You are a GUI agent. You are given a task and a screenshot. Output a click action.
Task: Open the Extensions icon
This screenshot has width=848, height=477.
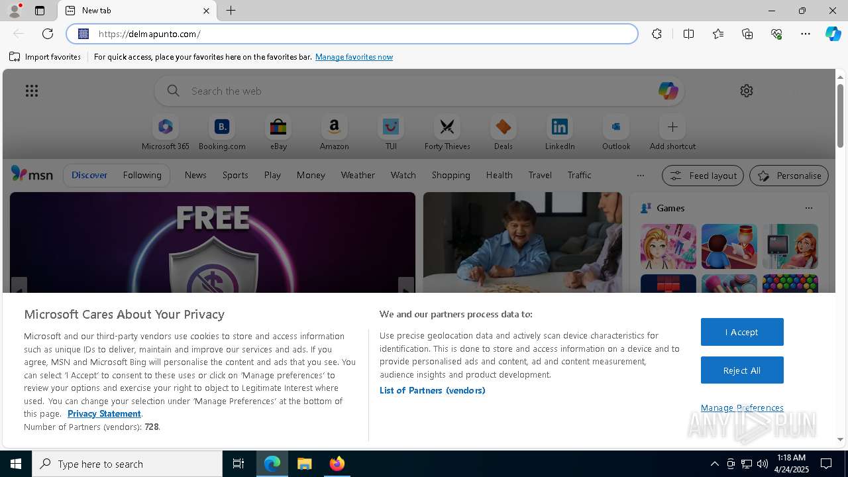point(657,34)
